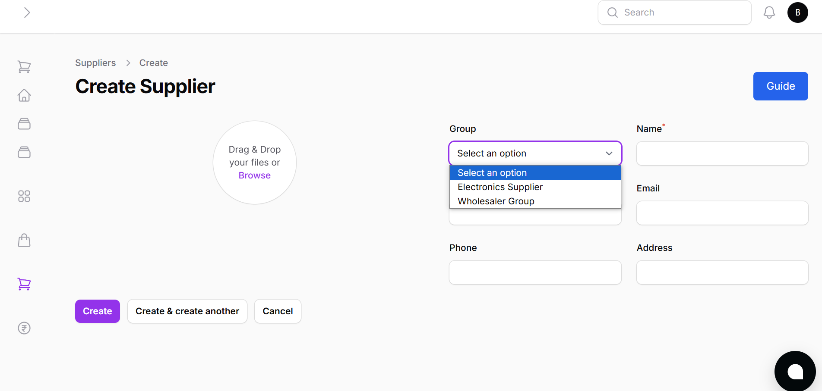Open the categories grid icon in the sidebar

(24, 196)
